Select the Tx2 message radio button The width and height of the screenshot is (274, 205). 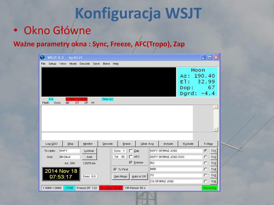tap(205, 157)
